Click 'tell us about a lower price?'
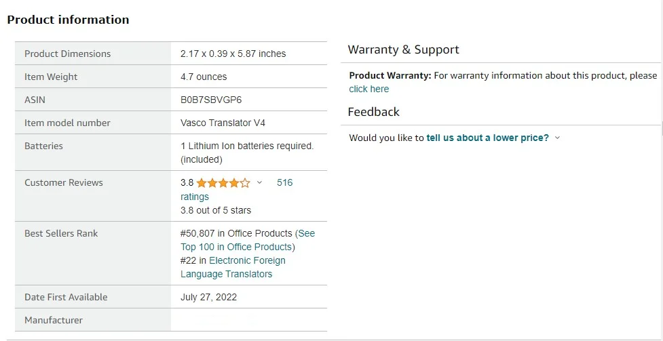The image size is (663, 341). pyautogui.click(x=487, y=138)
